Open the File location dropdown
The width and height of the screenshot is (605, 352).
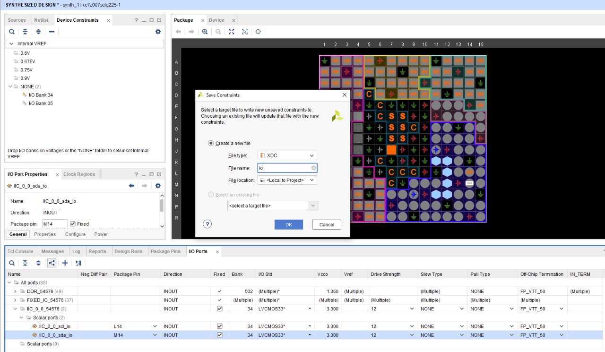coord(287,180)
